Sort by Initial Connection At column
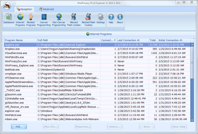The height and width of the screenshot is (134, 198). [x=174, y=40]
